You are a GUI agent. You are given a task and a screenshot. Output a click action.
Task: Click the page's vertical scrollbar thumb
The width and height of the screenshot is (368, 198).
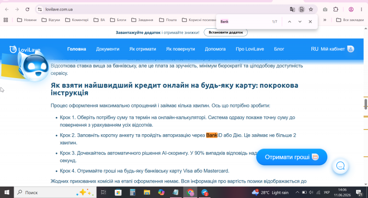(x=366, y=104)
